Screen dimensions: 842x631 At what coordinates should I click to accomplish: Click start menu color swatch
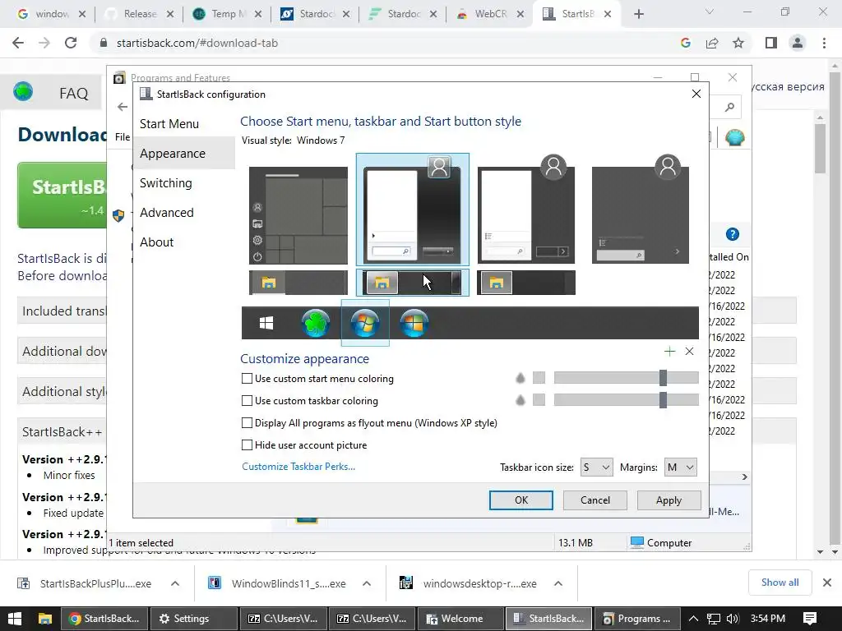click(539, 378)
